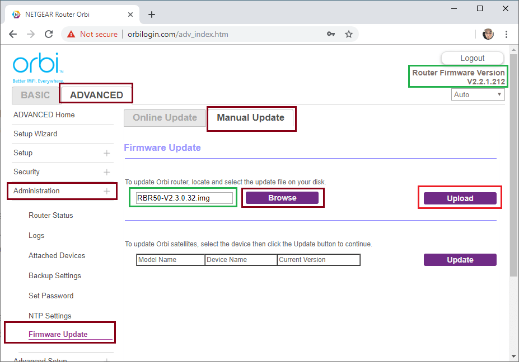
Task: Maximize the browser window
Action: pos(480,8)
